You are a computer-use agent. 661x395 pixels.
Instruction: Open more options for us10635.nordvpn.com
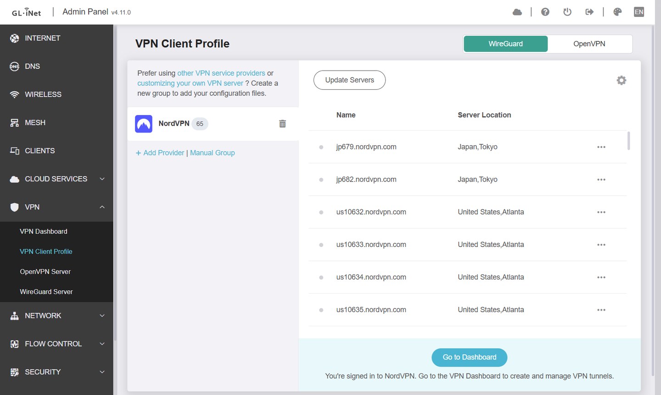601,310
